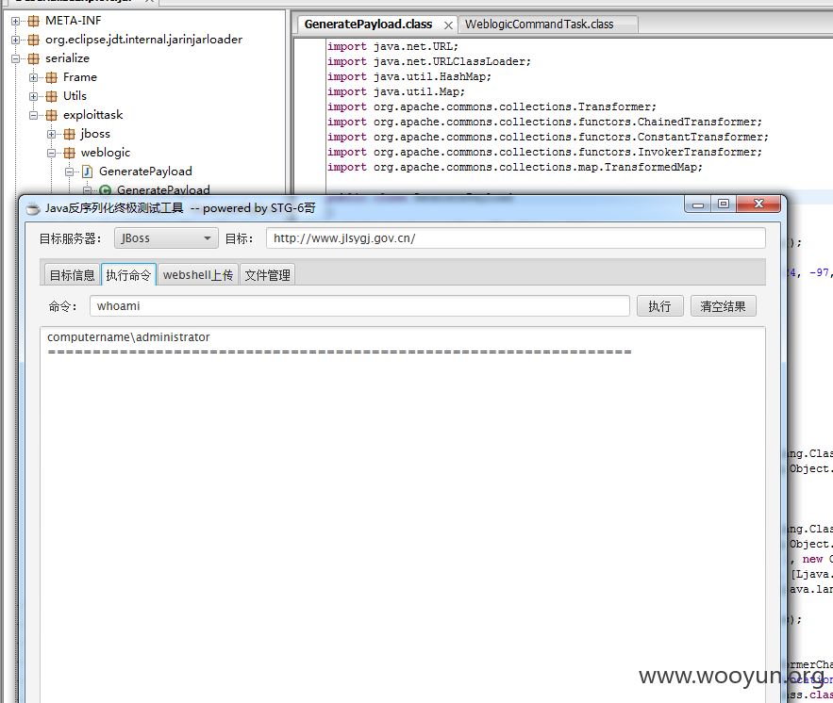
Task: Click the serialize package icon
Action: point(33,58)
